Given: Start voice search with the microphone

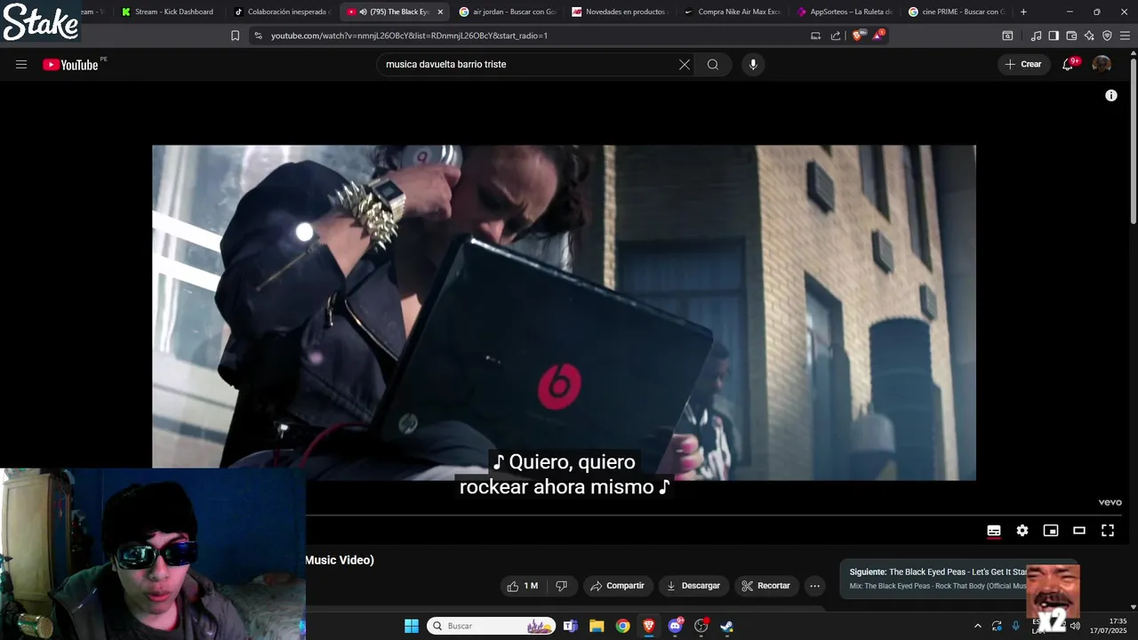Looking at the screenshot, I should click(753, 64).
